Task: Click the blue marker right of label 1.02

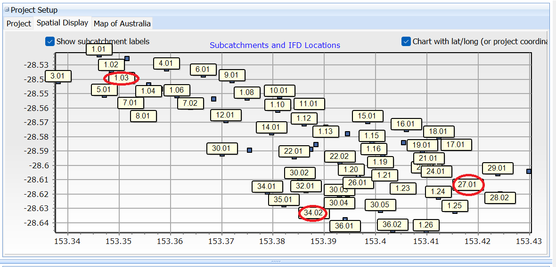Action: [127, 59]
